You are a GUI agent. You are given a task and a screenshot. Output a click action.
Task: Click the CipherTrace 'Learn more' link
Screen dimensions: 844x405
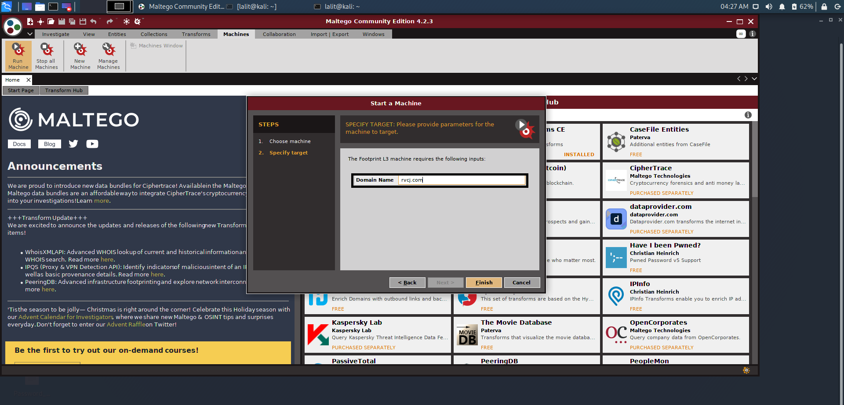(x=102, y=201)
